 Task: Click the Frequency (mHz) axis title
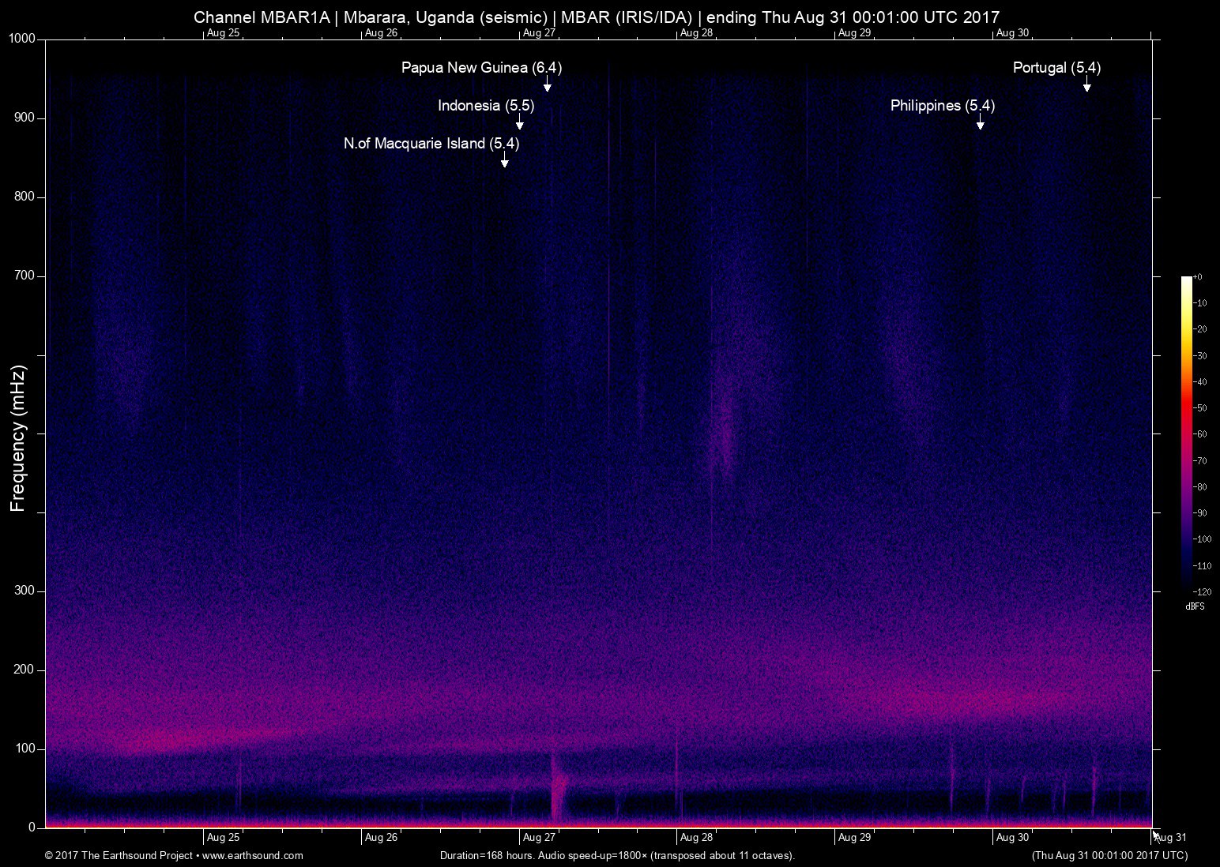18,438
